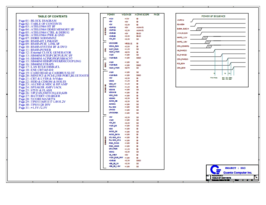Select the NB_PWRGD signal label
The image size is (266, 205).
click(x=182, y=50)
